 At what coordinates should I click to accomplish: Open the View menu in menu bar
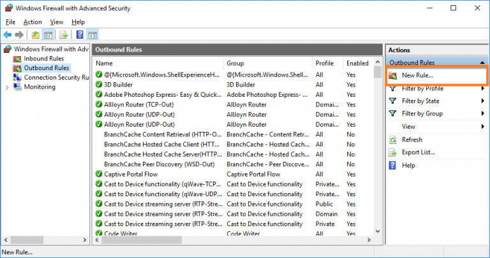pos(56,22)
